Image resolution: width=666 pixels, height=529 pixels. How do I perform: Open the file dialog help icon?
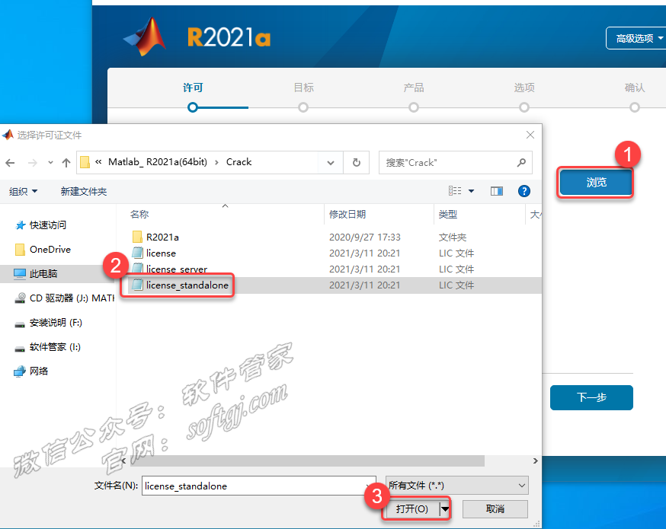(524, 191)
